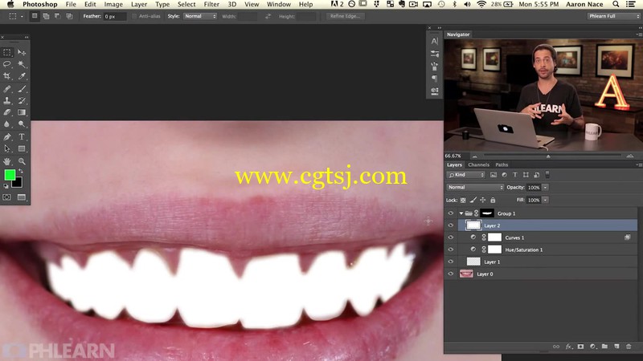
Task: Add layer style fx button
Action: [569, 347]
